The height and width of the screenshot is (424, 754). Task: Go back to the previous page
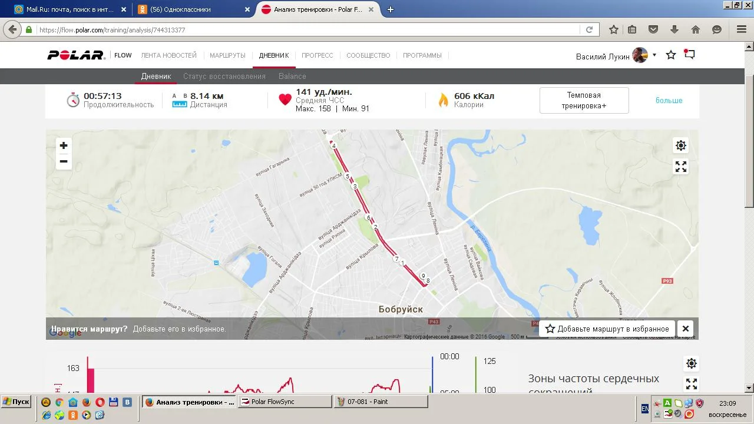coord(12,29)
